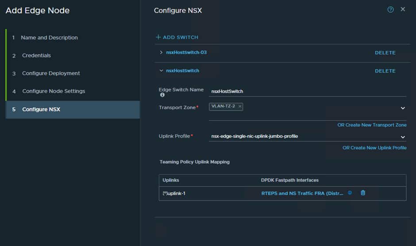Delete nsxHostSwitch-03 switch

click(x=385, y=53)
